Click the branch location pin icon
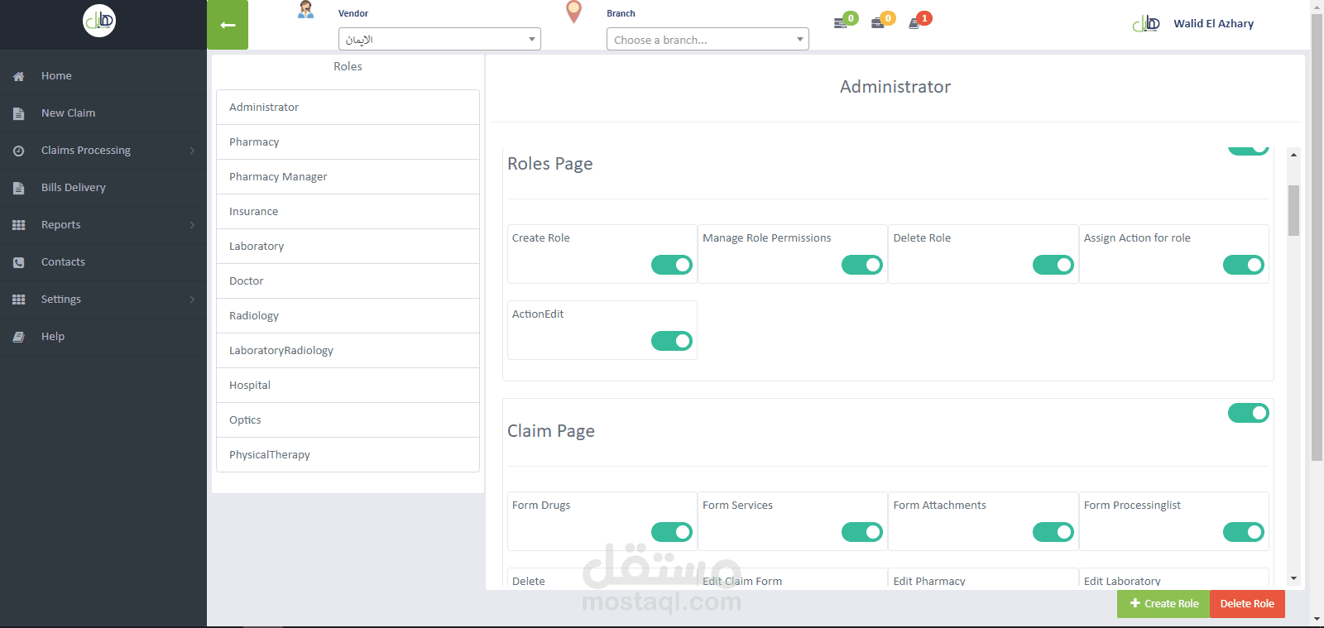 573,12
